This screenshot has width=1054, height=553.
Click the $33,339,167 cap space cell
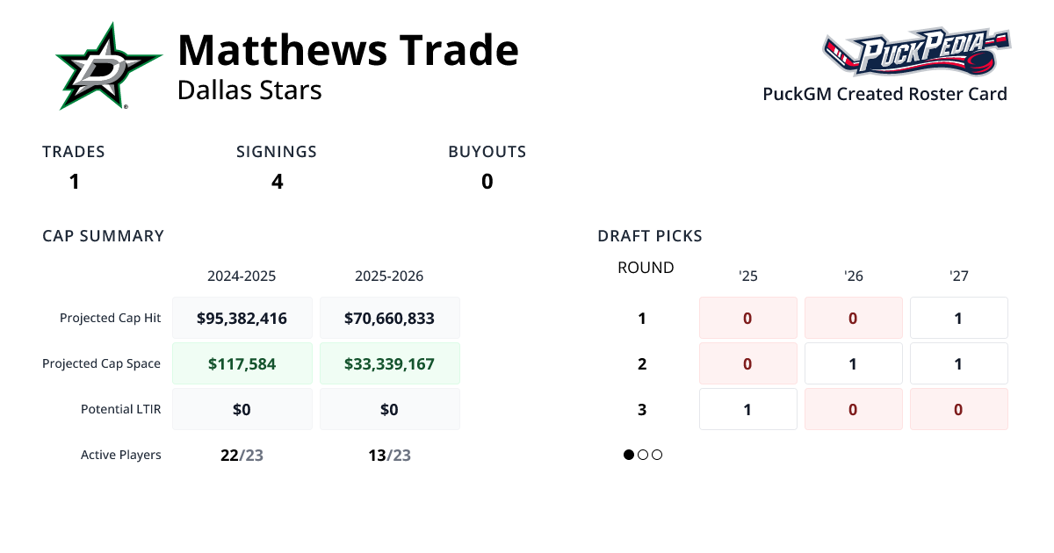click(390, 363)
